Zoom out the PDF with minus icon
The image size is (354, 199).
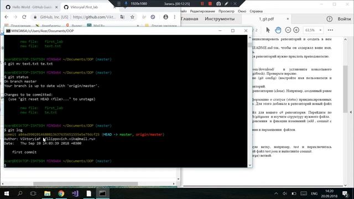pyautogui.click(x=288, y=30)
